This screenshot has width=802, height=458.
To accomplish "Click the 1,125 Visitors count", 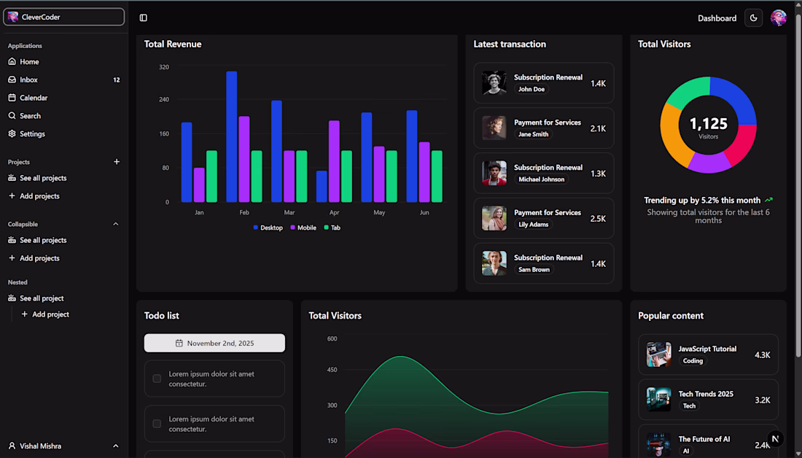I will tap(709, 126).
